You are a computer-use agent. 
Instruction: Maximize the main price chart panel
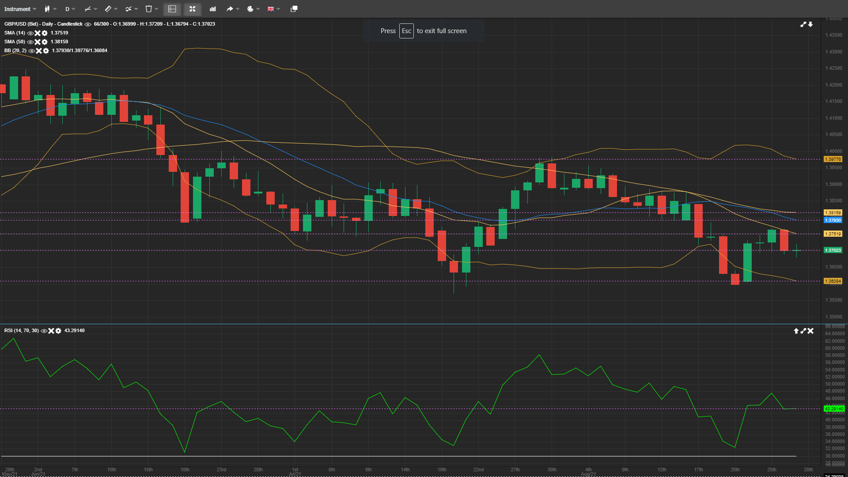803,24
